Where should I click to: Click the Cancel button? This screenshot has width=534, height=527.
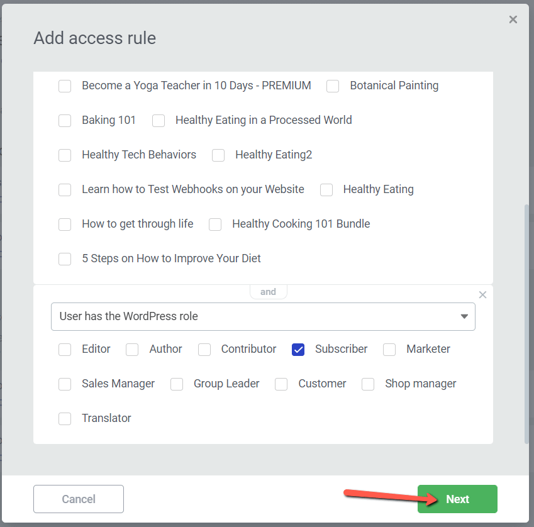pos(79,499)
